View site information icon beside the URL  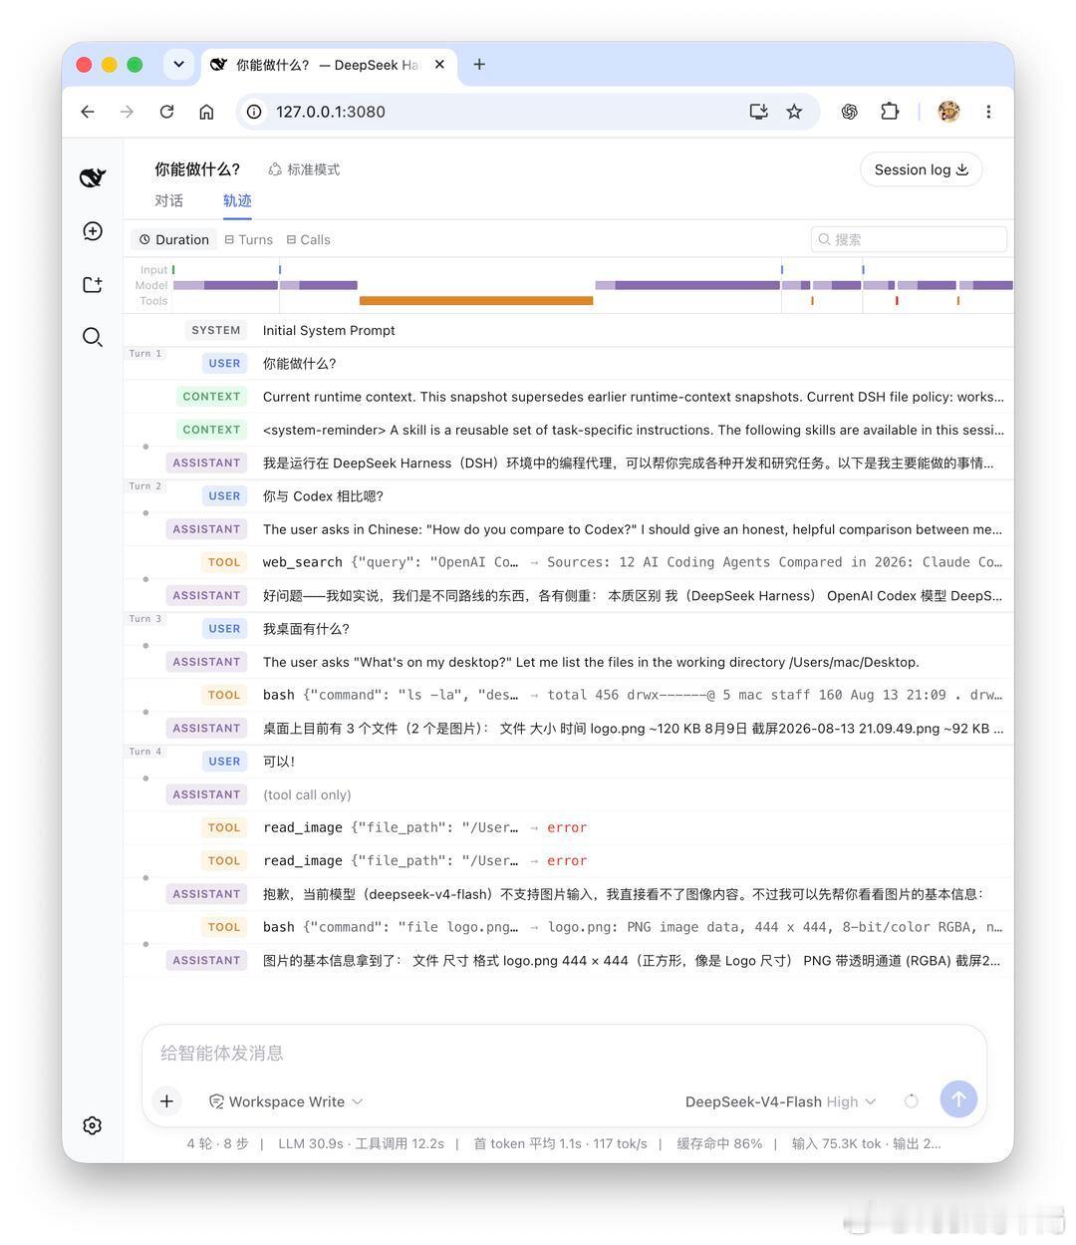click(255, 112)
